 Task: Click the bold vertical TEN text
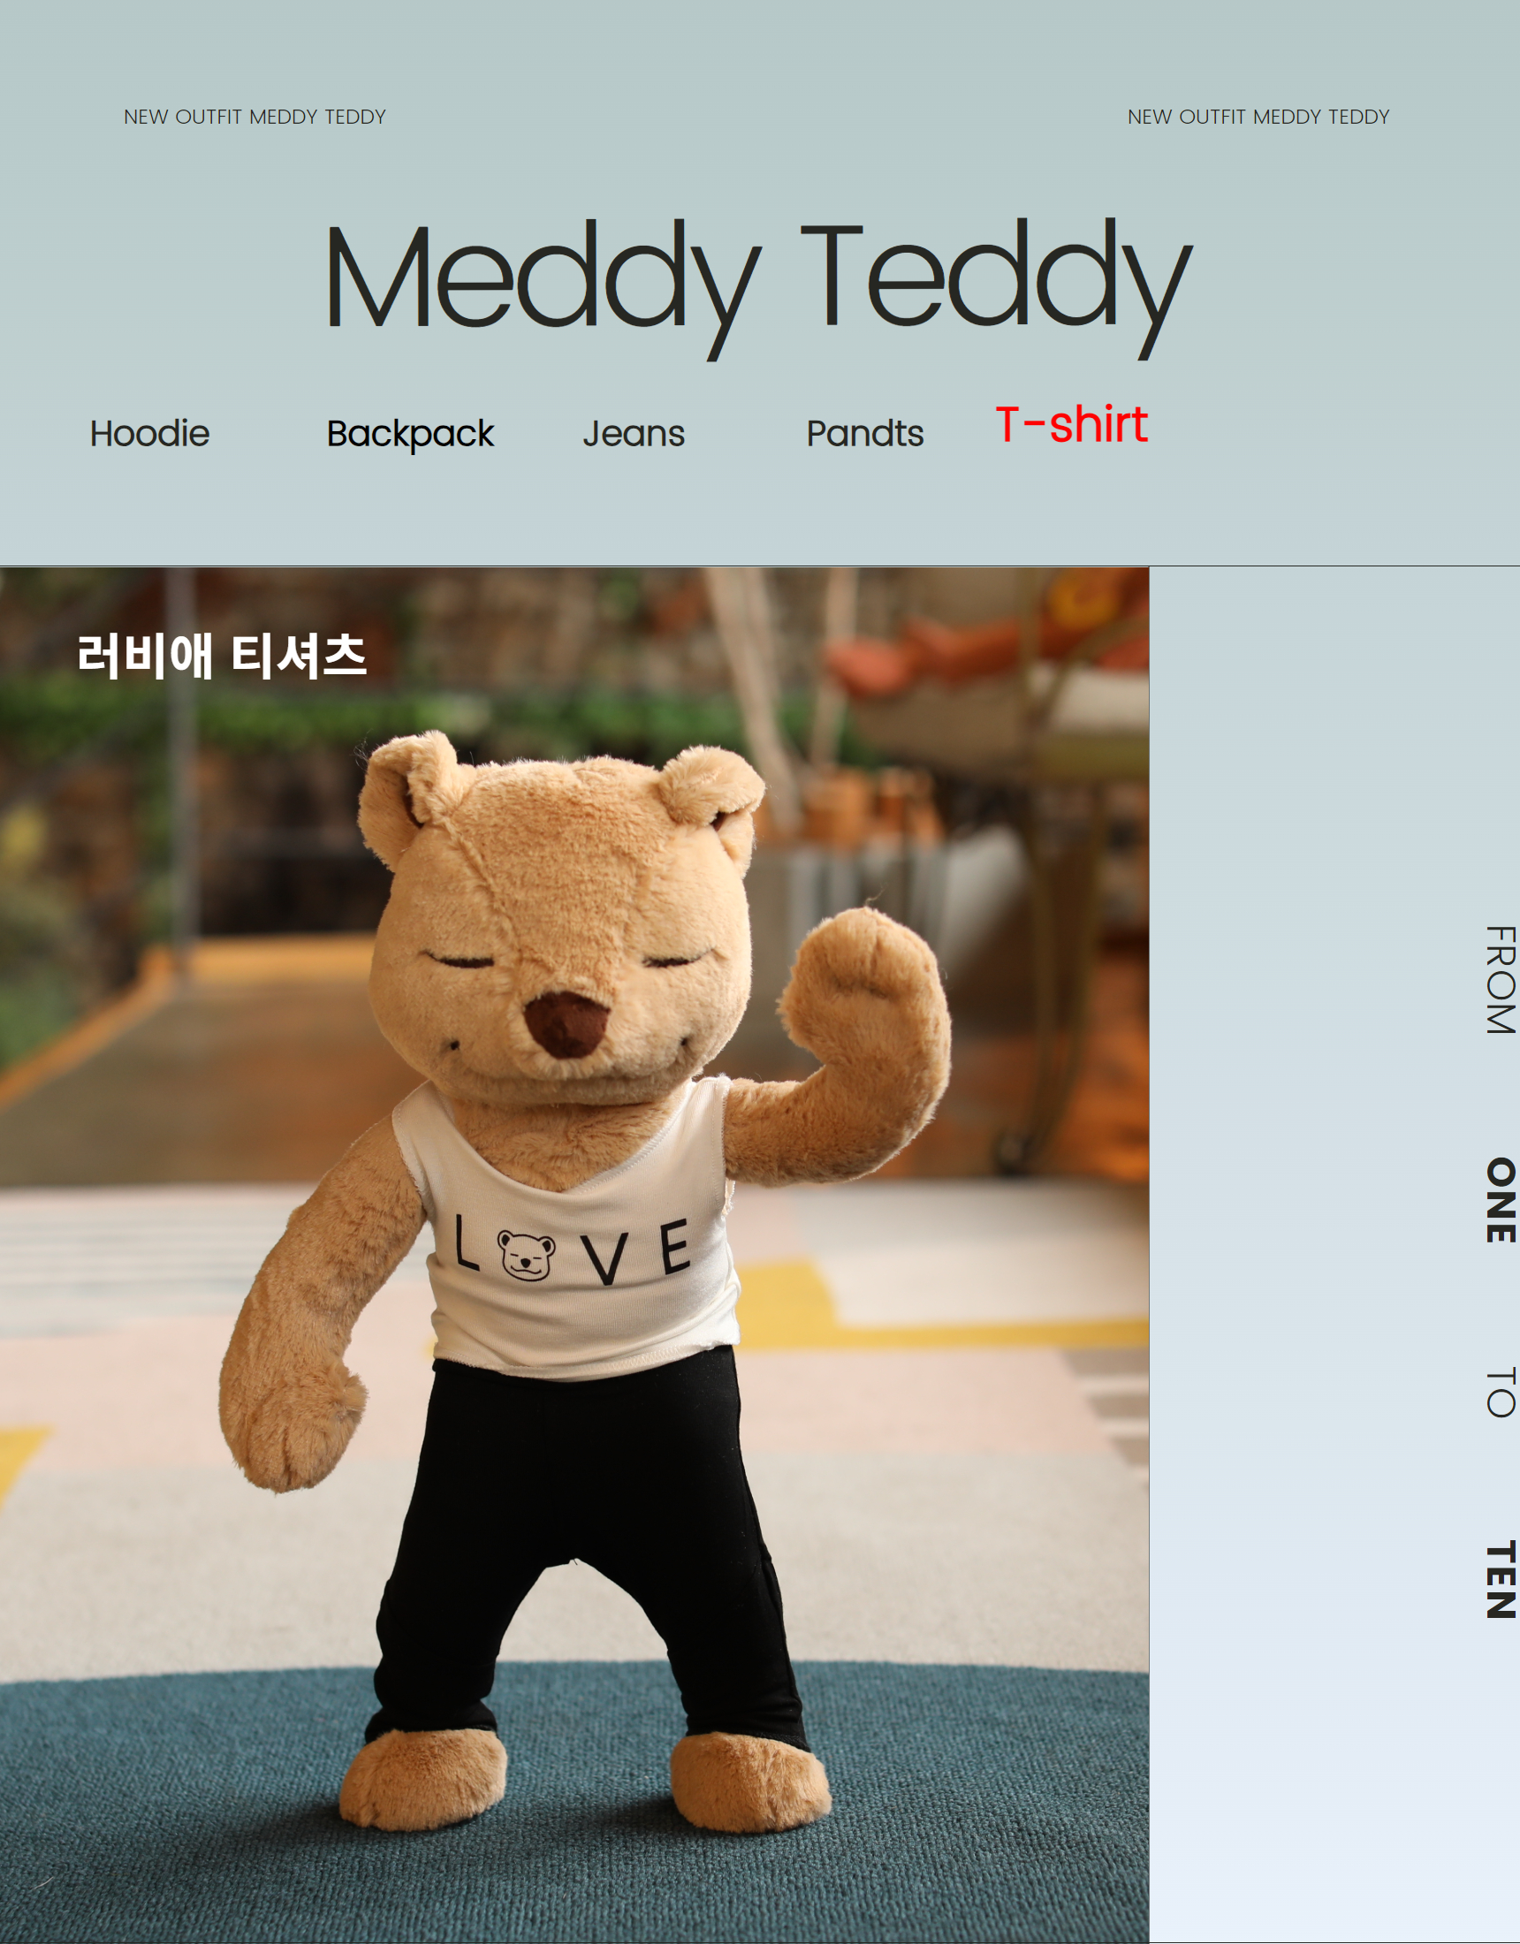pos(1501,1580)
